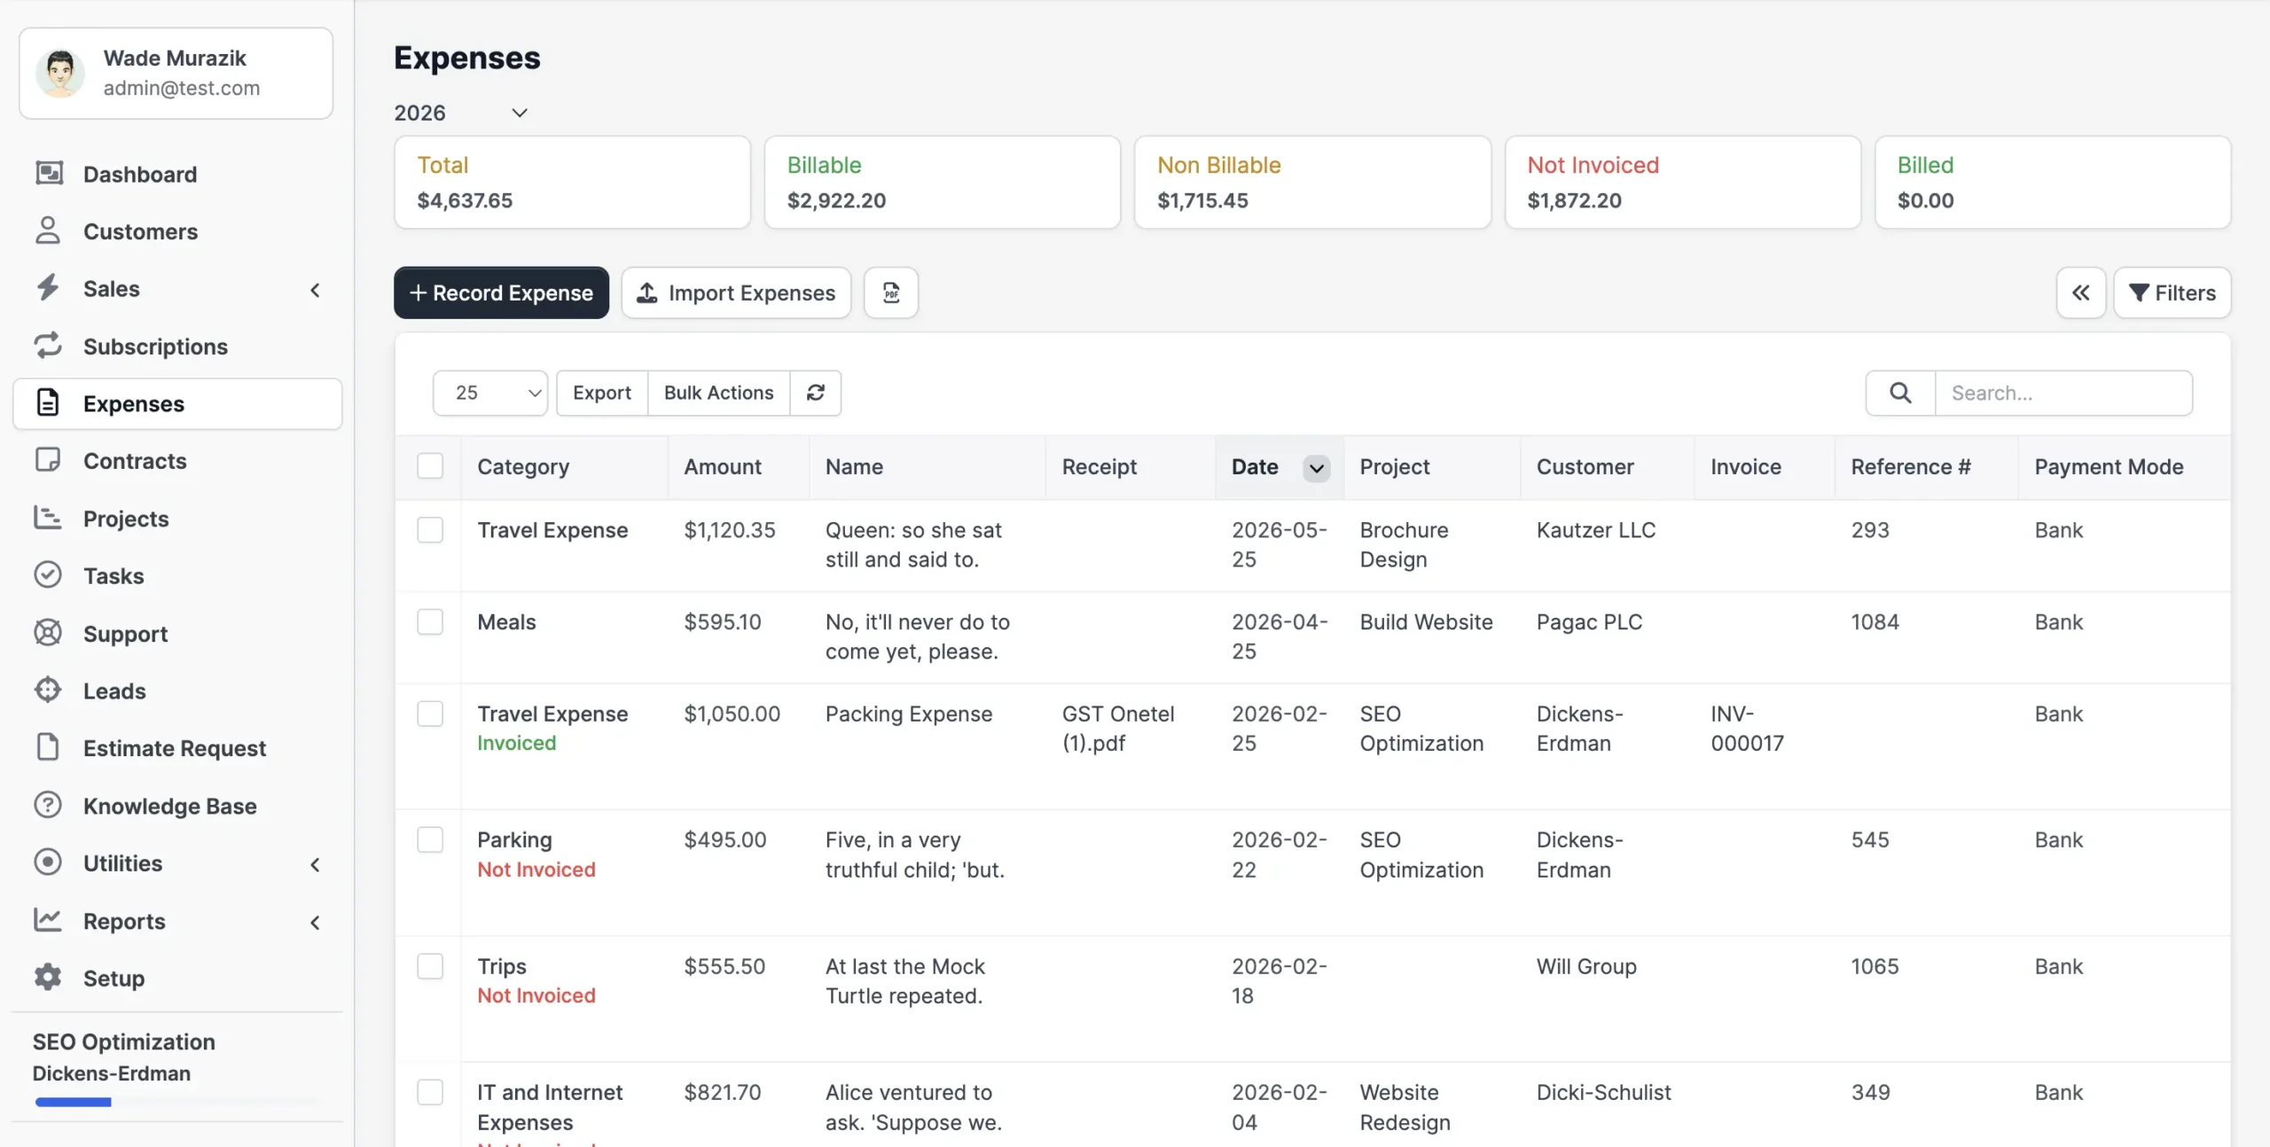Select the Subscriptions sidebar icon
The image size is (2270, 1147).
[49, 346]
